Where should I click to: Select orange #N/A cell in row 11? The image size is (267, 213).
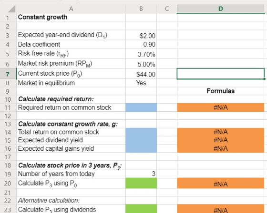[x=220, y=107]
